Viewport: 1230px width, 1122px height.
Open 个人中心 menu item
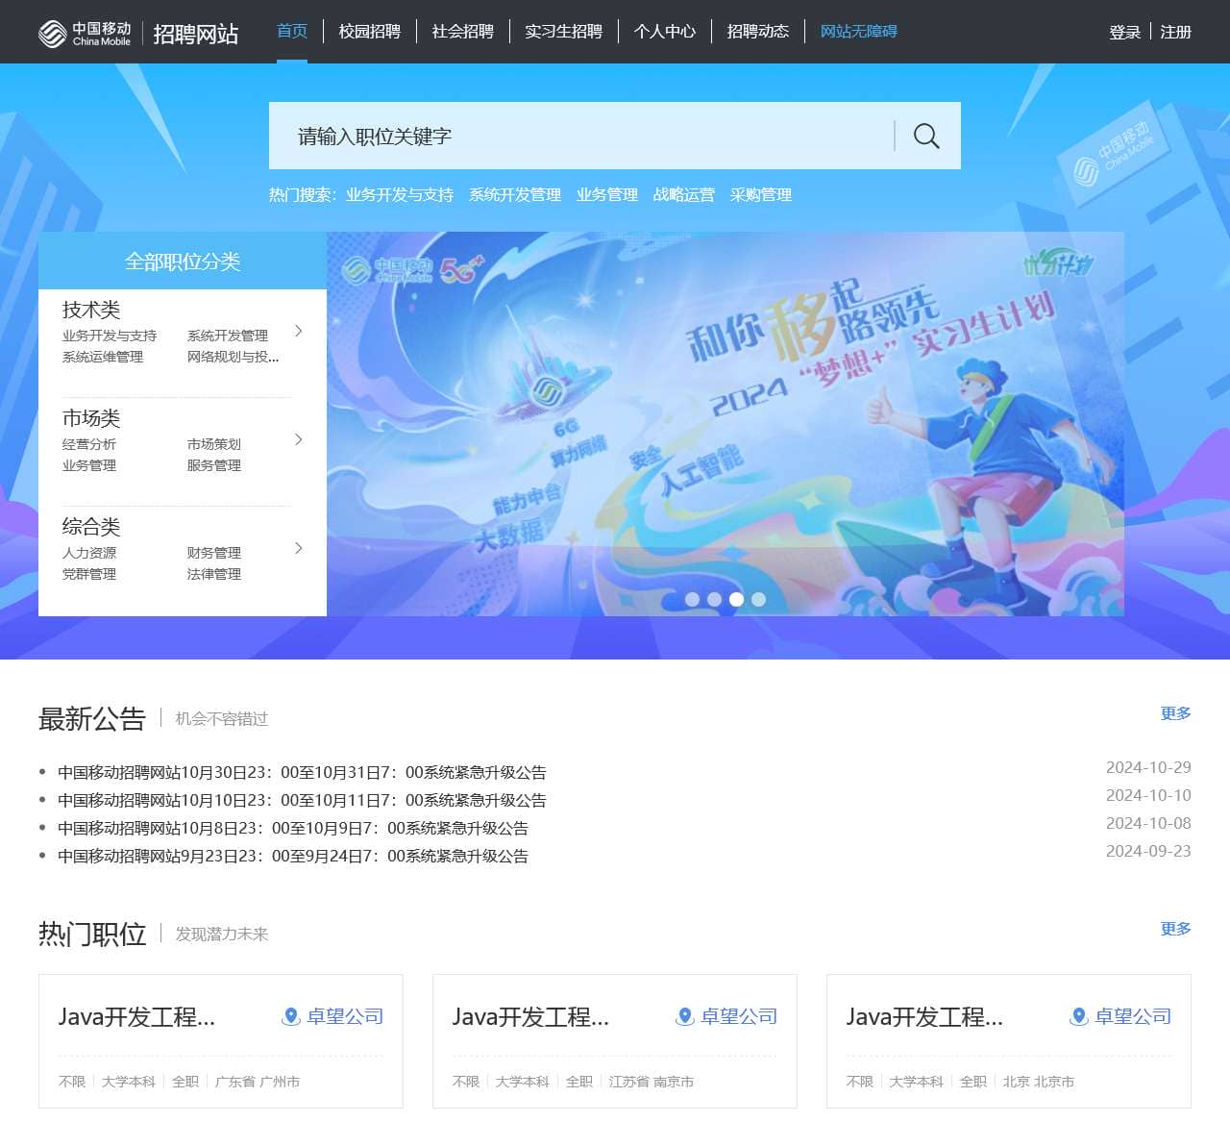point(665,32)
